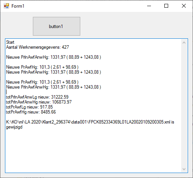Place cursor on the Start line
193x178 pixels.
tap(10, 42)
